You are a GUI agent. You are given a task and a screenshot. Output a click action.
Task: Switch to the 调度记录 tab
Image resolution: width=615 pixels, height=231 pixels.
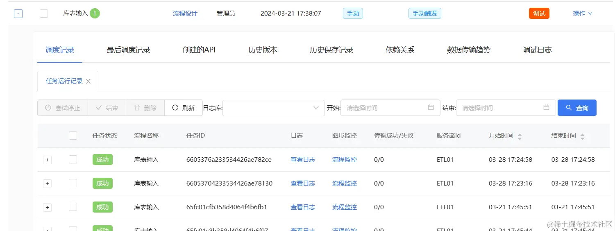60,50
